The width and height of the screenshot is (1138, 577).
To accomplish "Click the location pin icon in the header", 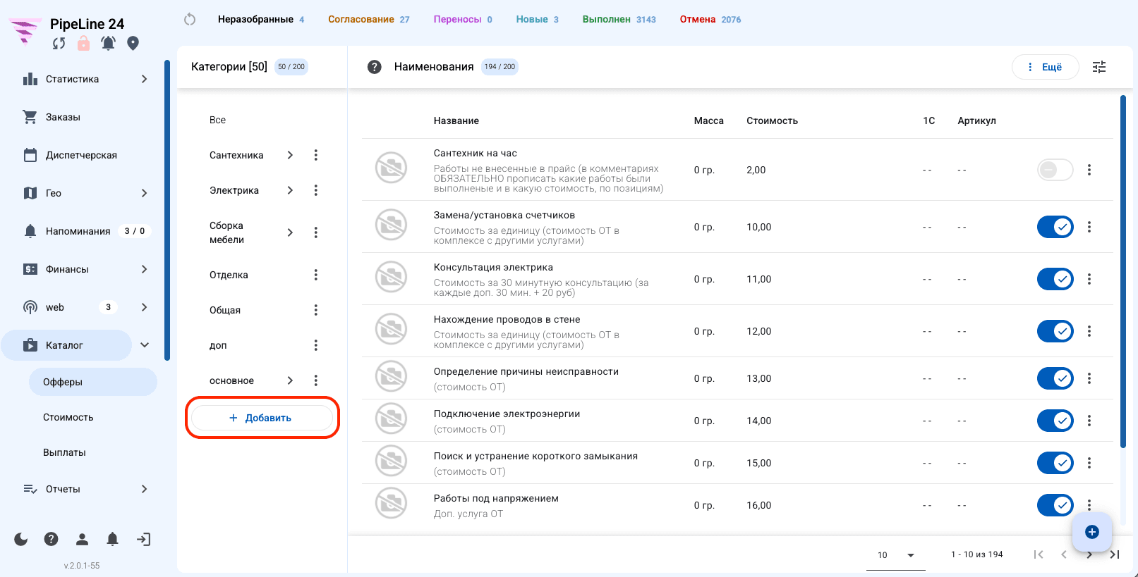I will (133, 44).
